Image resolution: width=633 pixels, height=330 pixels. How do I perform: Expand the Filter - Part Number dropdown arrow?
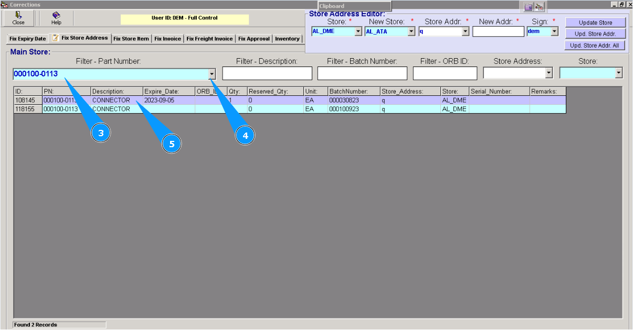pyautogui.click(x=212, y=74)
